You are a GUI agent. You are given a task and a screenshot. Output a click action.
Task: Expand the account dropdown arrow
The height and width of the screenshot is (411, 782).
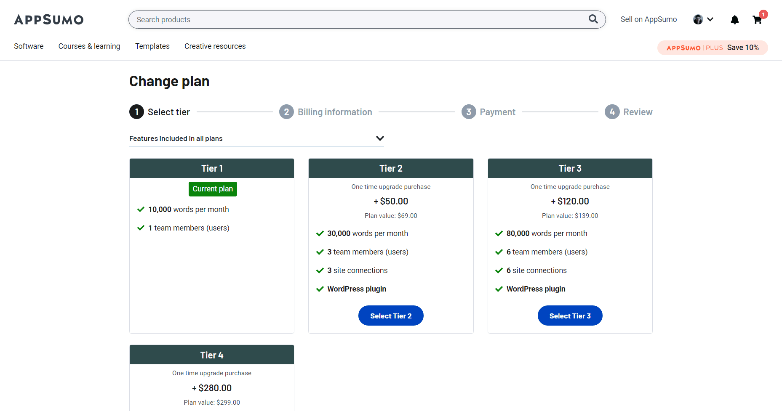pos(710,19)
